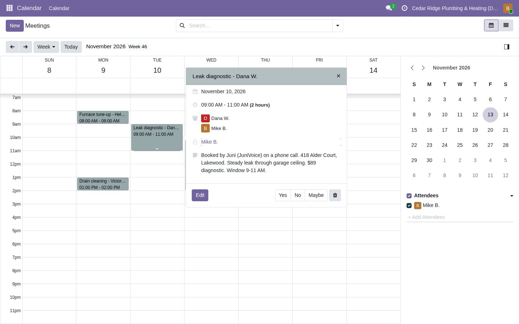Click the Add Attendees input field
The image size is (519, 324).
[460, 217]
